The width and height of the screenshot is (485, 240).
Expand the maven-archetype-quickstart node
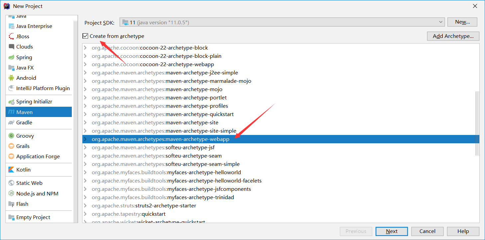tap(85, 114)
